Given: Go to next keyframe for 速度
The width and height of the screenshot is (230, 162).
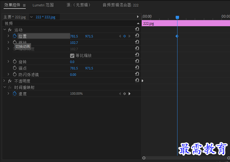Looking at the screenshot, I should (x=130, y=94).
